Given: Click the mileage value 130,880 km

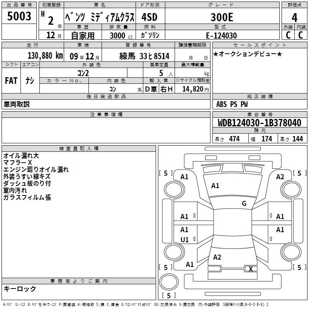Looking at the screenshot, I should click(x=45, y=56).
